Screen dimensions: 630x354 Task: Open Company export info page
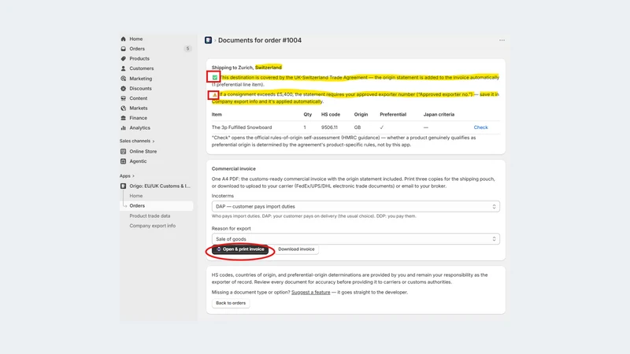[x=152, y=226]
